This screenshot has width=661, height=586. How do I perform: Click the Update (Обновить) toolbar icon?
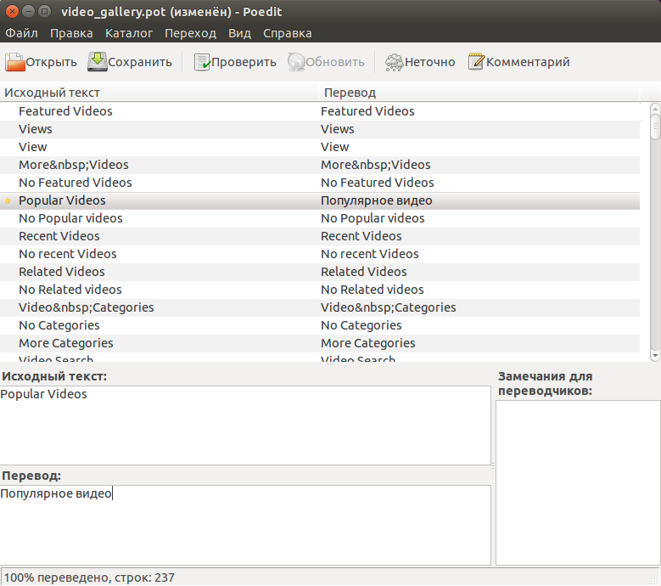pyautogui.click(x=296, y=62)
